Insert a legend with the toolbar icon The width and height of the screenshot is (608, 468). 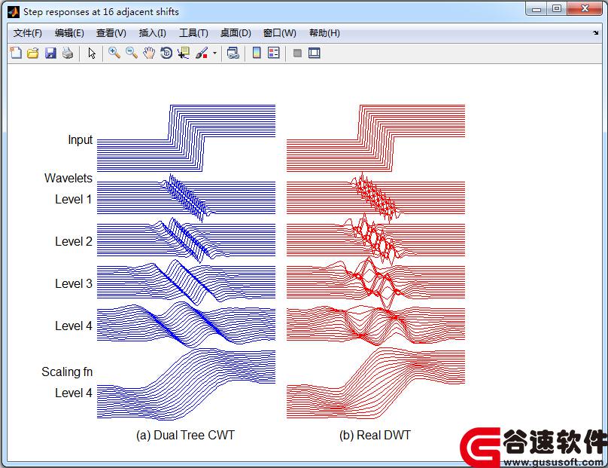pos(274,53)
